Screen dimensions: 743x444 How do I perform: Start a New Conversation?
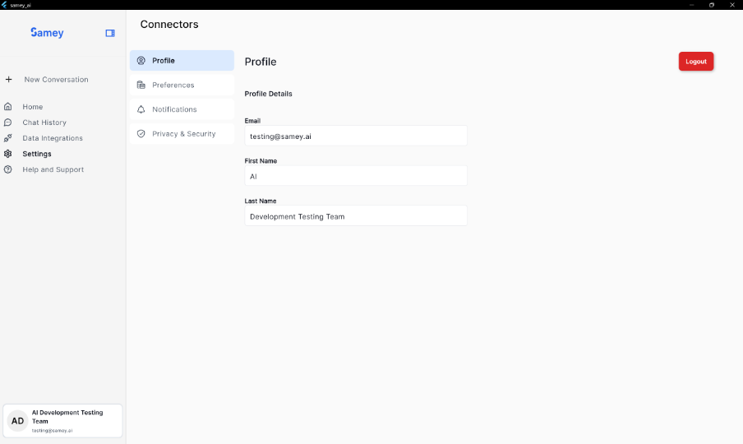coord(56,80)
